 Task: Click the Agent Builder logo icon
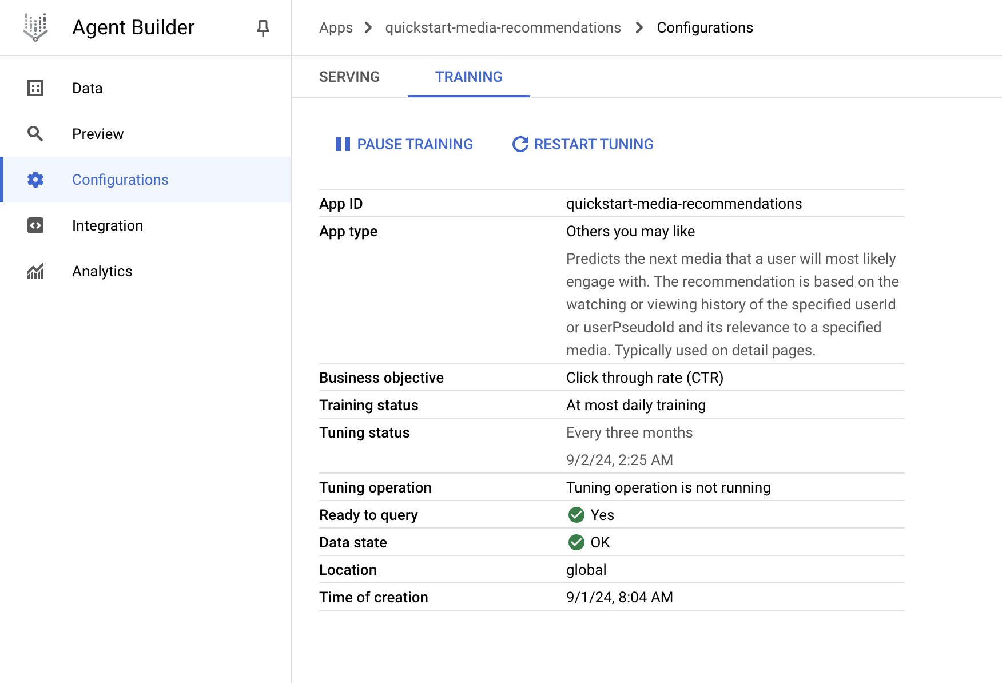(x=35, y=27)
